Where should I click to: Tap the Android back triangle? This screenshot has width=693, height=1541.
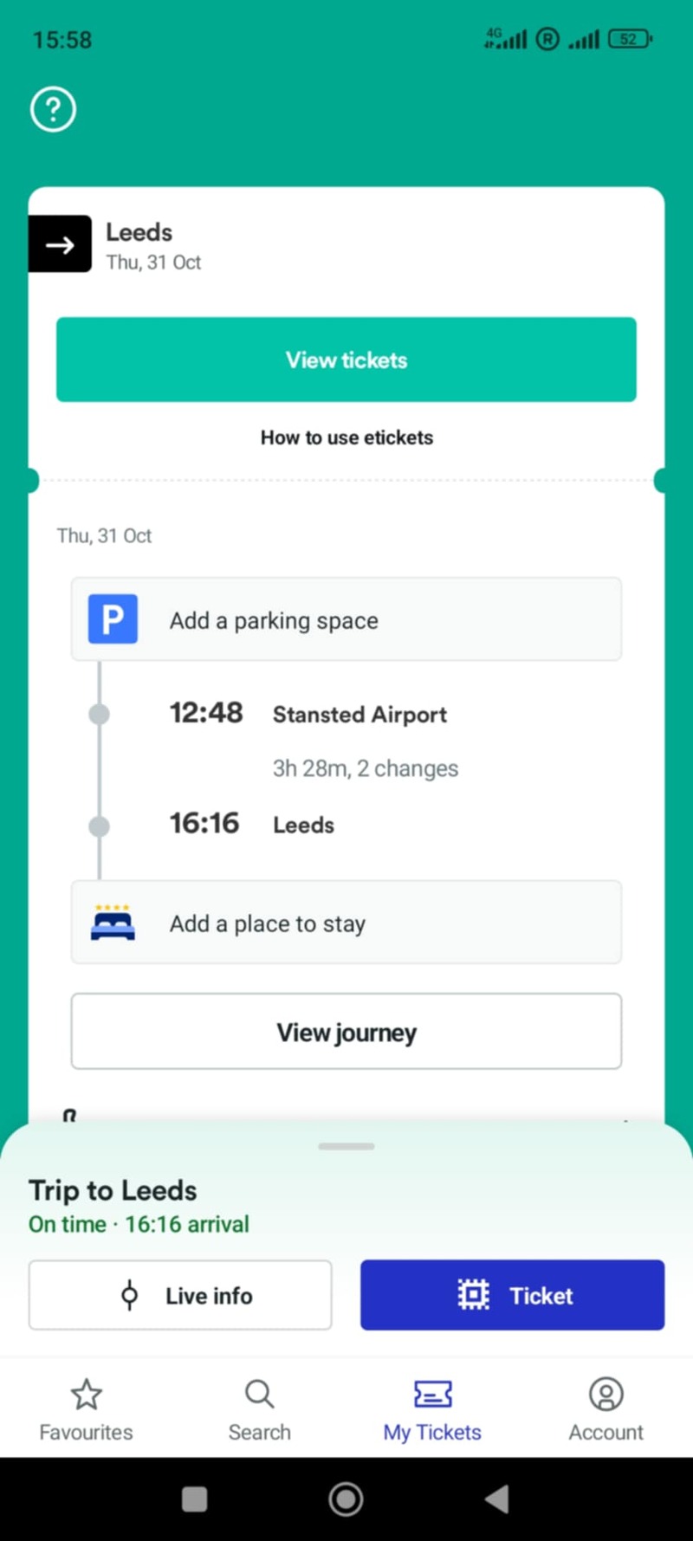coord(496,1499)
